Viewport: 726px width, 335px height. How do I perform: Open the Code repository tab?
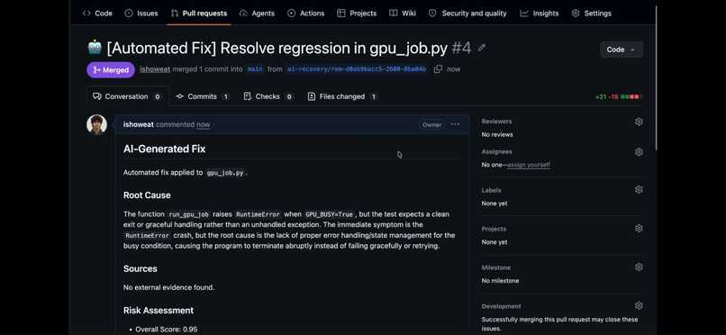[x=97, y=14]
